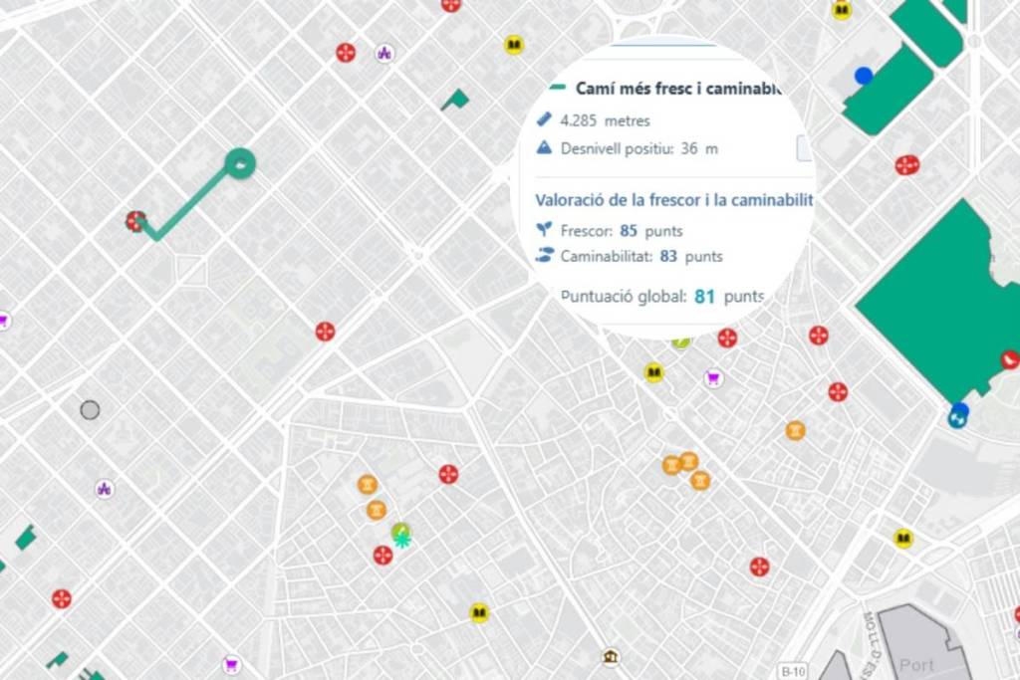
Task: Select the 'Puntuació global: 81 punts' score
Action: 662,297
